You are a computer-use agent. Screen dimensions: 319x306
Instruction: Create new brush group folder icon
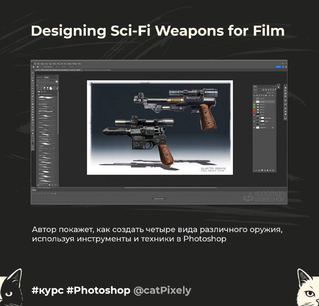49,185
